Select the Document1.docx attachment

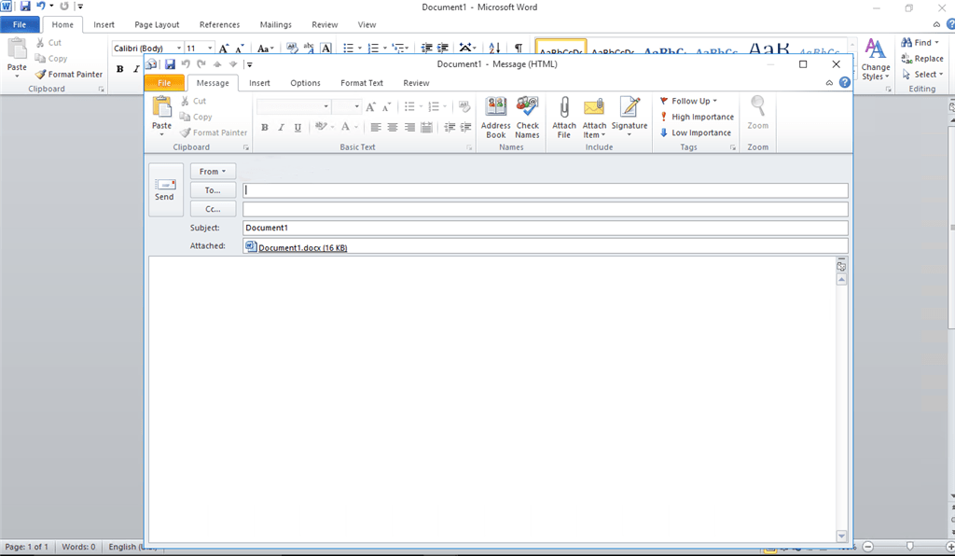[x=297, y=247]
